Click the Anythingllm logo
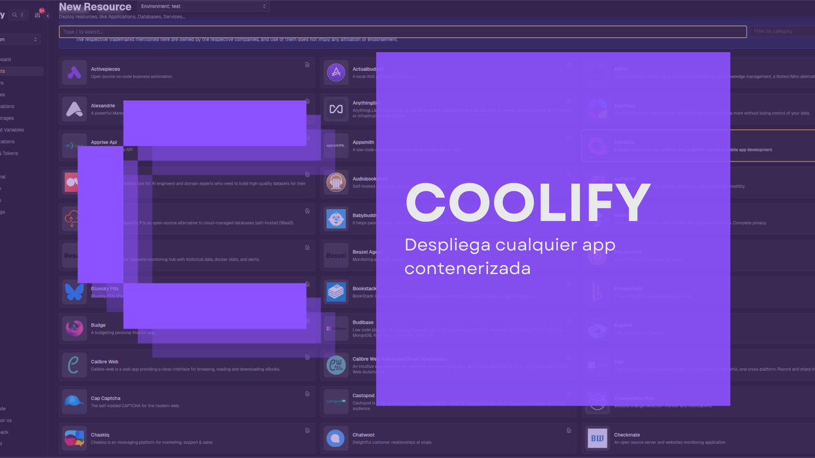Screen dimensions: 815x458 click(336, 109)
